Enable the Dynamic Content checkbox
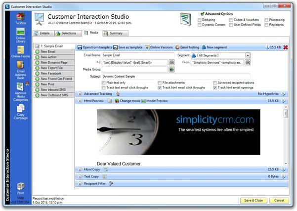Image resolution: width=297 pixels, height=211 pixels. click(199, 25)
